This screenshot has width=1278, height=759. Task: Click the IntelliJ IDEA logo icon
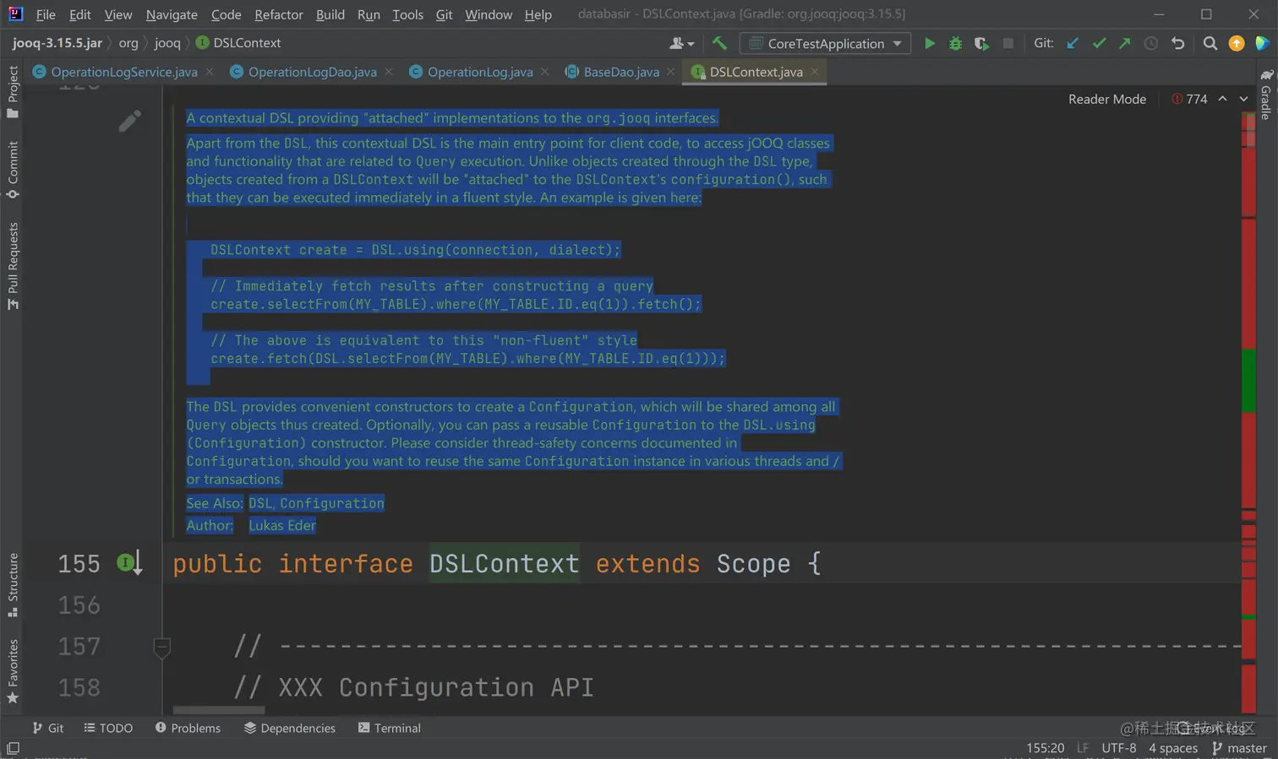(x=15, y=14)
